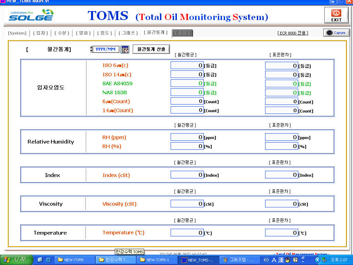This screenshot has width=353, height=265.
Task: Switch to NEW-TOMS folder taskbar button
Action: [x=74, y=260]
